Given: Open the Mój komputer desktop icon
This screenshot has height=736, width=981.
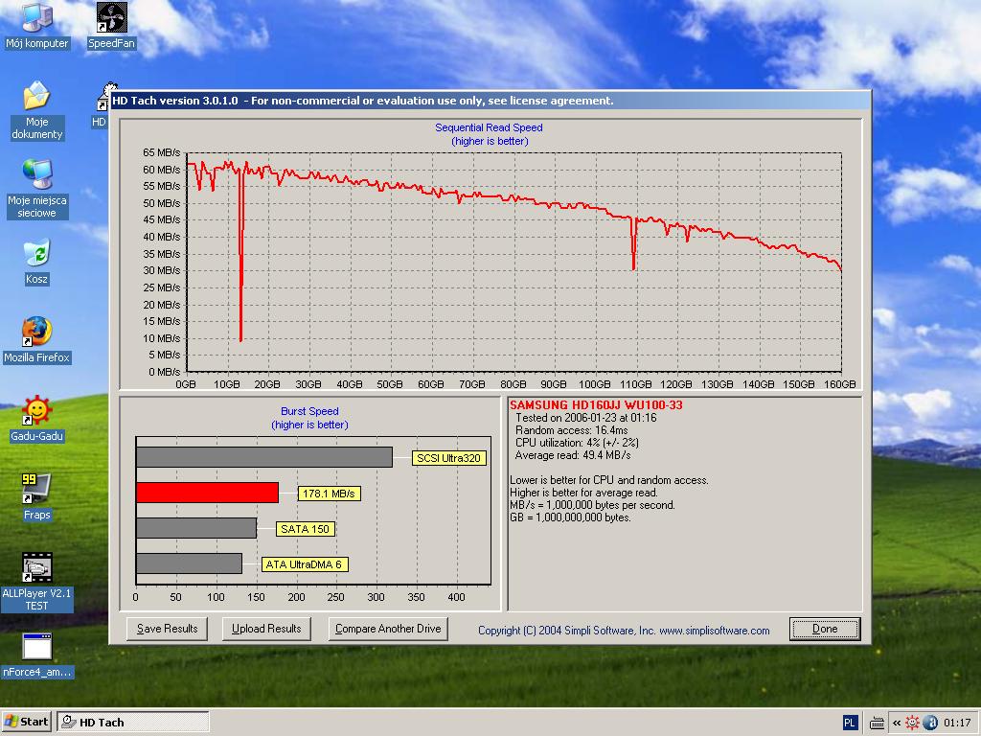Looking at the screenshot, I should [x=37, y=25].
